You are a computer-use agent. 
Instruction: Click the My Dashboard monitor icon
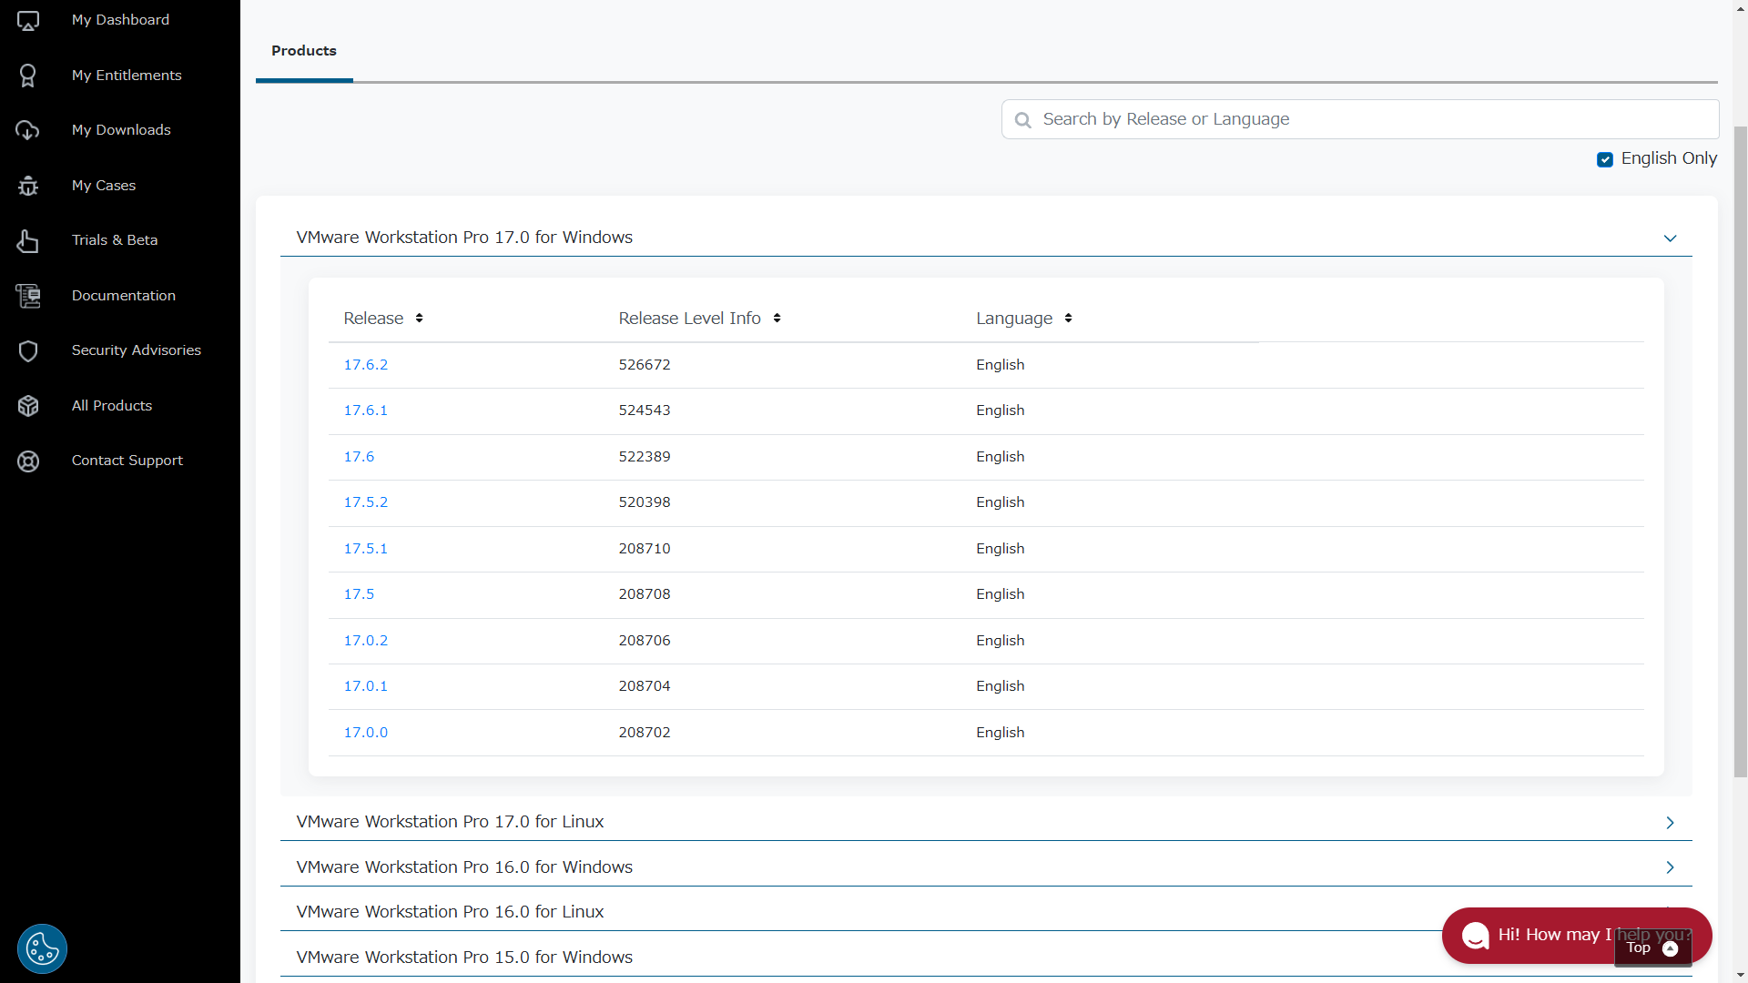pyautogui.click(x=28, y=20)
